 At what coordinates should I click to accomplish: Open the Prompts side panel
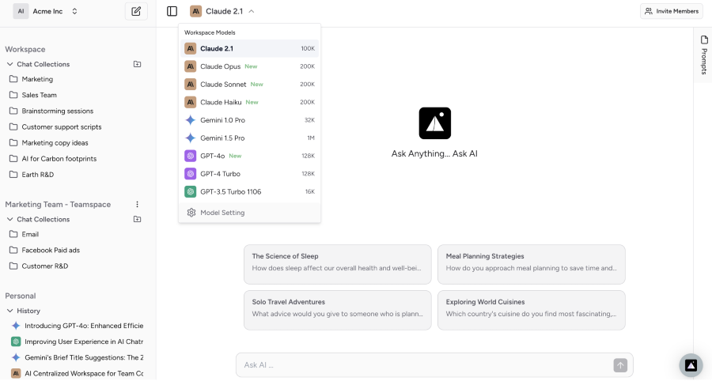tap(704, 55)
